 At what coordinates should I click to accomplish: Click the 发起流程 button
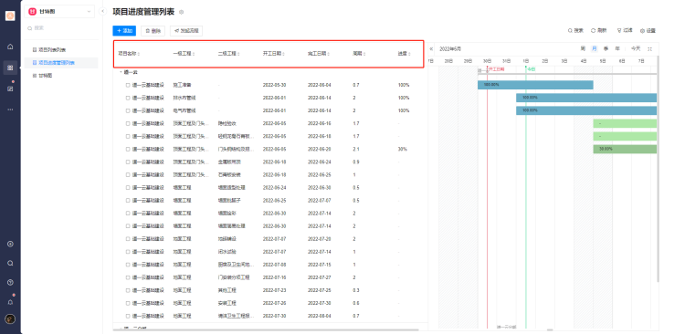(x=186, y=31)
